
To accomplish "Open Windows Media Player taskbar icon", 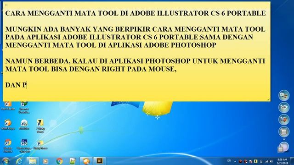I will (45, 161).
